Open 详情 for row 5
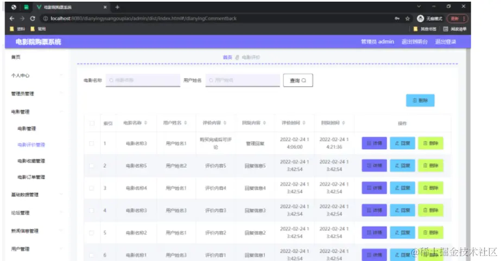The height and width of the screenshot is (261, 501). (x=374, y=233)
